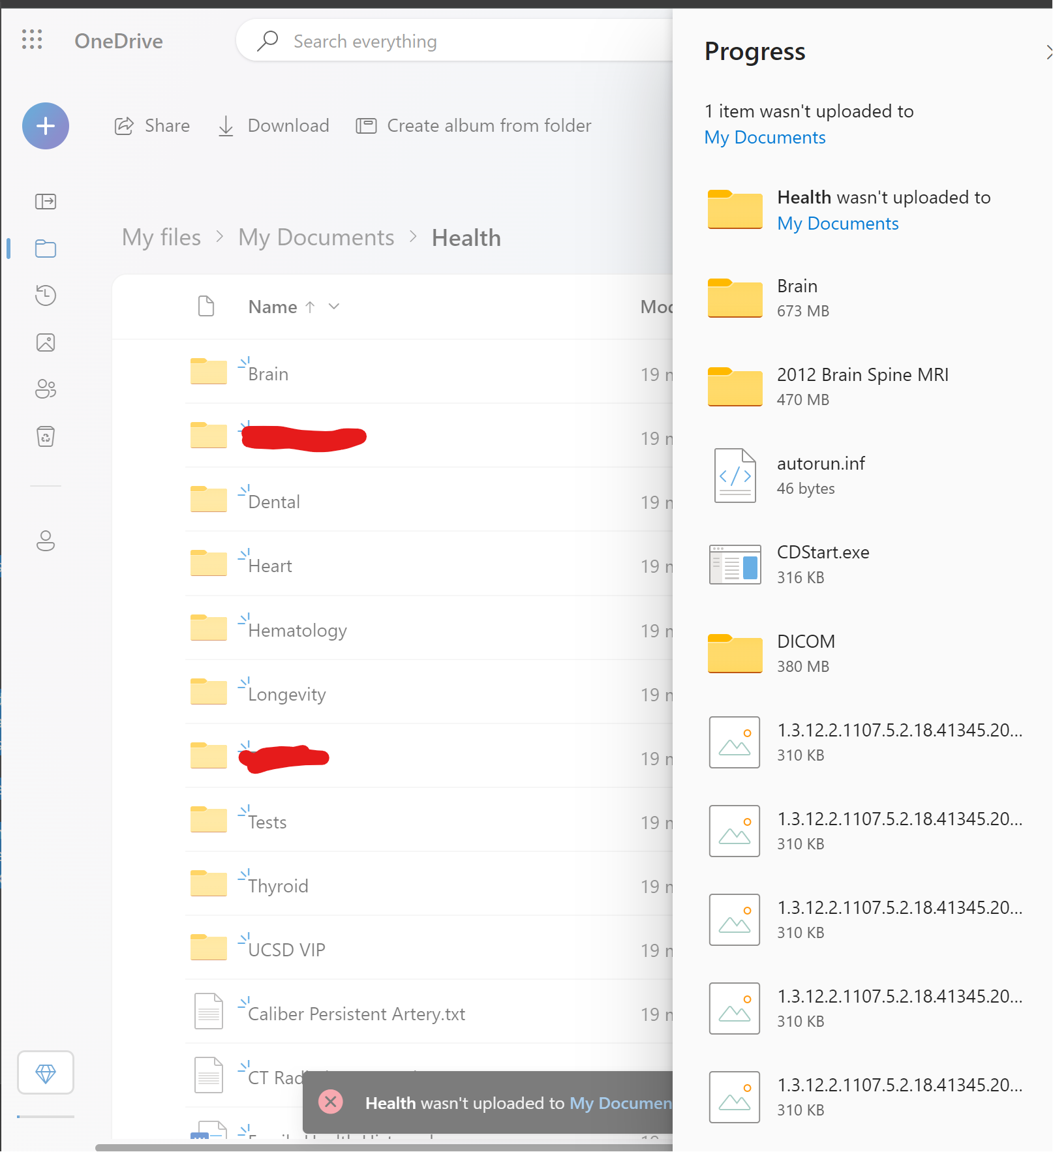View recent files using the clock icon
The width and height of the screenshot is (1053, 1152).
pyautogui.click(x=45, y=296)
